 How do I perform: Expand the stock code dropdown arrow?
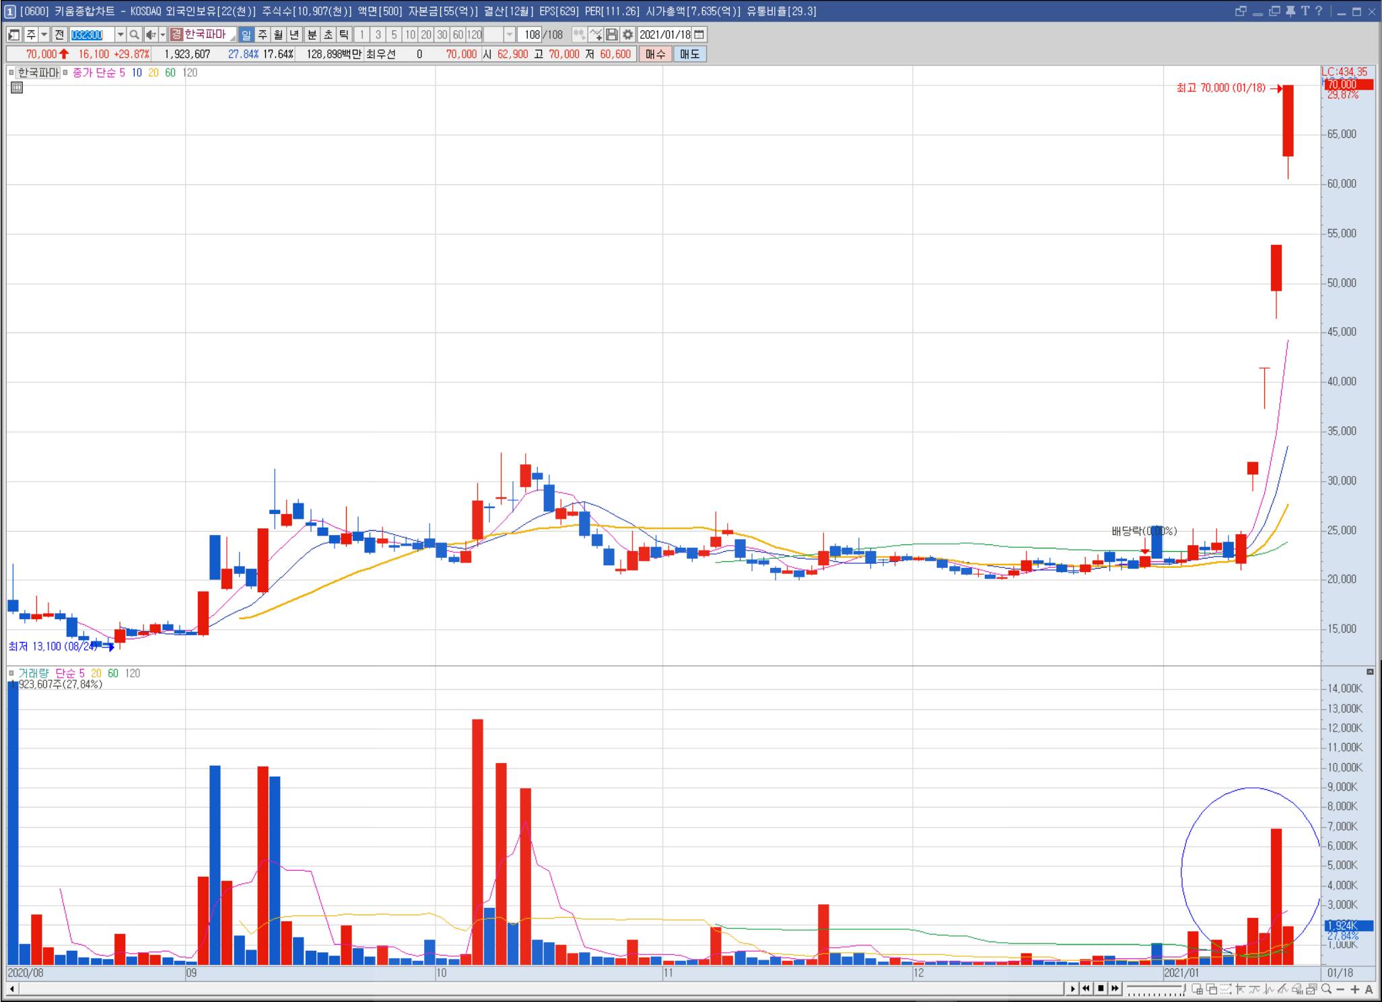pyautogui.click(x=120, y=35)
